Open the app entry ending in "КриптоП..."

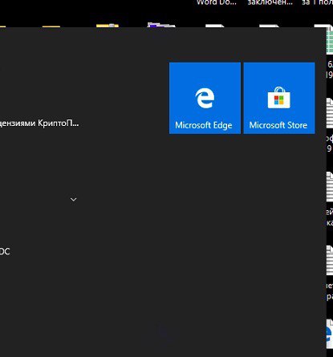click(x=39, y=124)
